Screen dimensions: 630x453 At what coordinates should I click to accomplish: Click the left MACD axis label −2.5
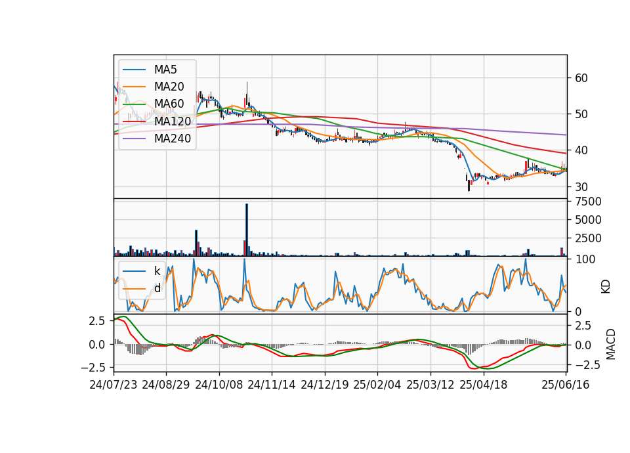(x=93, y=368)
